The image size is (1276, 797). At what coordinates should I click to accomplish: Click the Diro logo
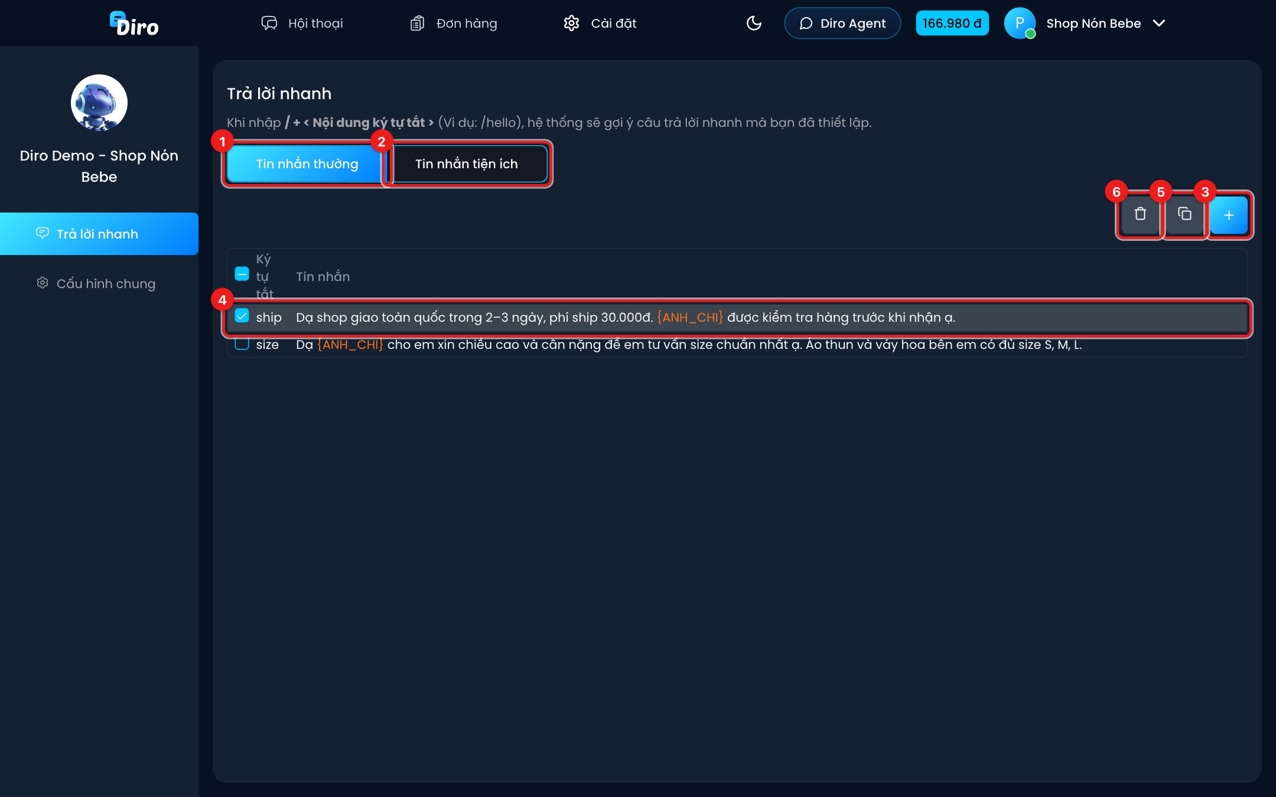(x=134, y=24)
